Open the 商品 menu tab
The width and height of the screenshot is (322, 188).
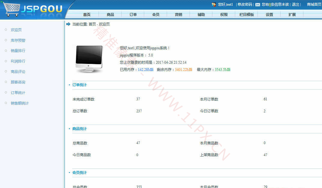(x=110, y=15)
